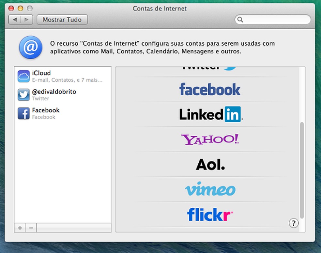
Task: Pick Flickr as a new account type
Action: pyautogui.click(x=210, y=214)
